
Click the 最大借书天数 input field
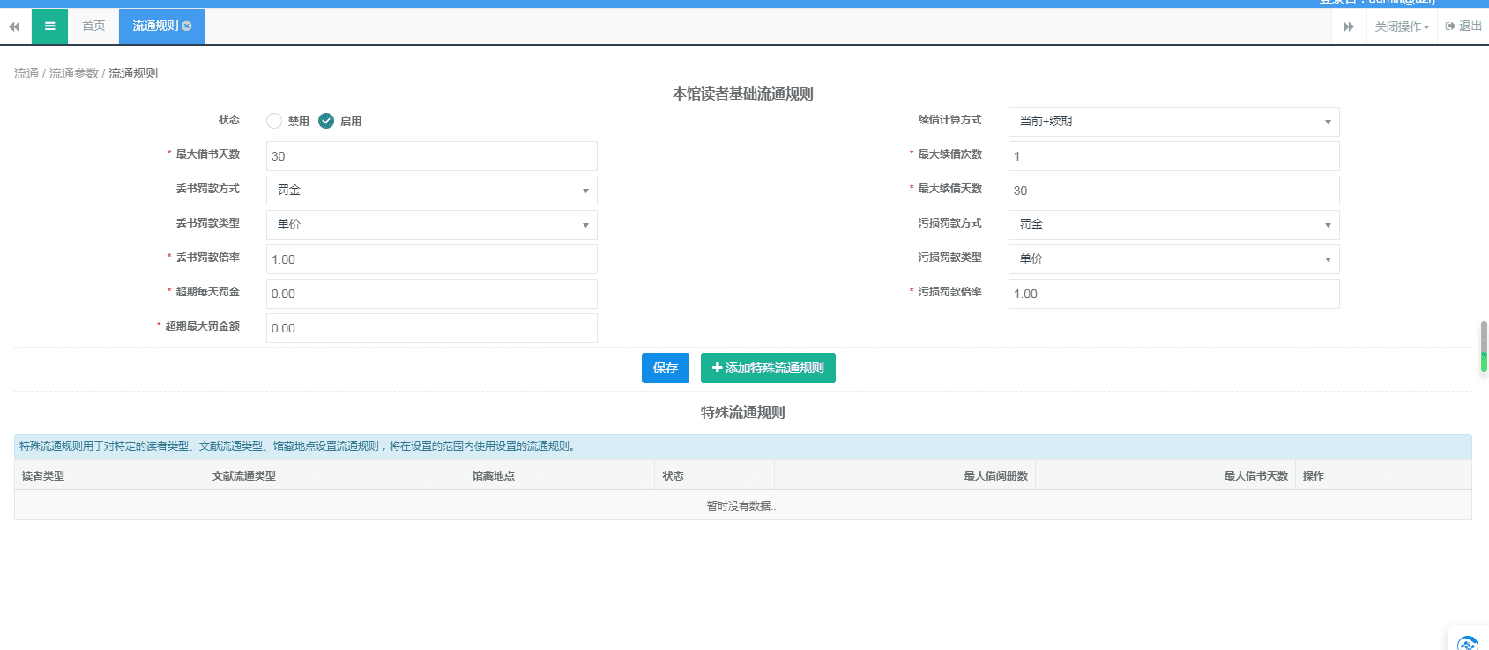pos(431,156)
